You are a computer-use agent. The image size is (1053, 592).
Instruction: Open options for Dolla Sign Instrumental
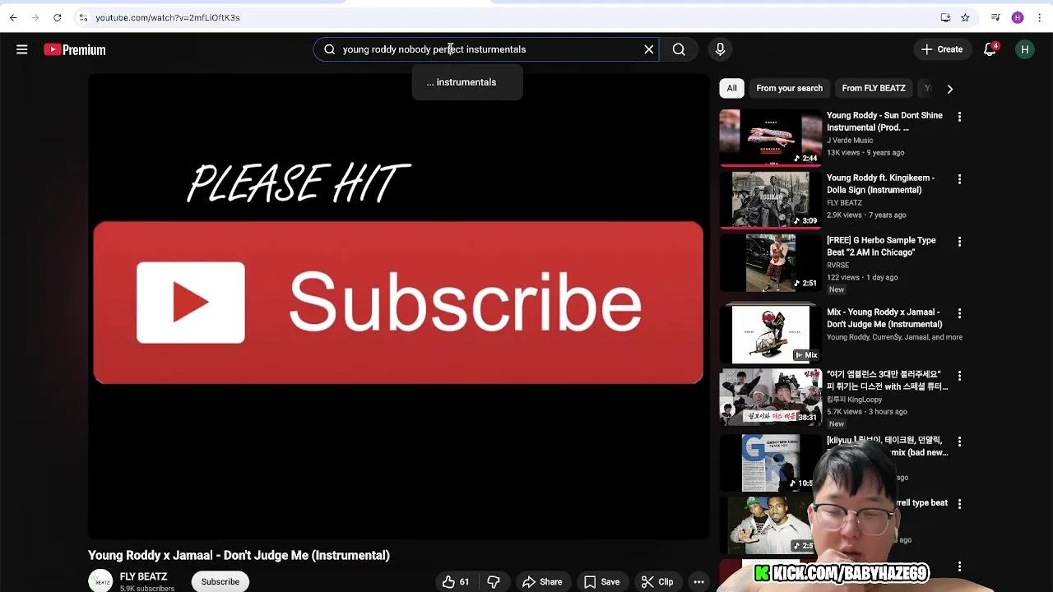[959, 179]
